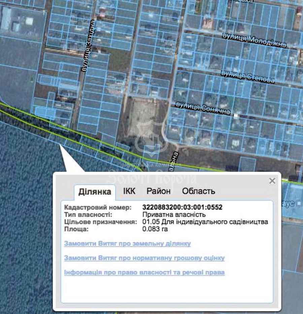Close the parcel info popup
The width and height of the screenshot is (303, 314).
pos(272,181)
